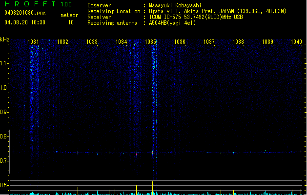Click the 'meteor' count label
The image size is (307, 195).
[x=69, y=15]
